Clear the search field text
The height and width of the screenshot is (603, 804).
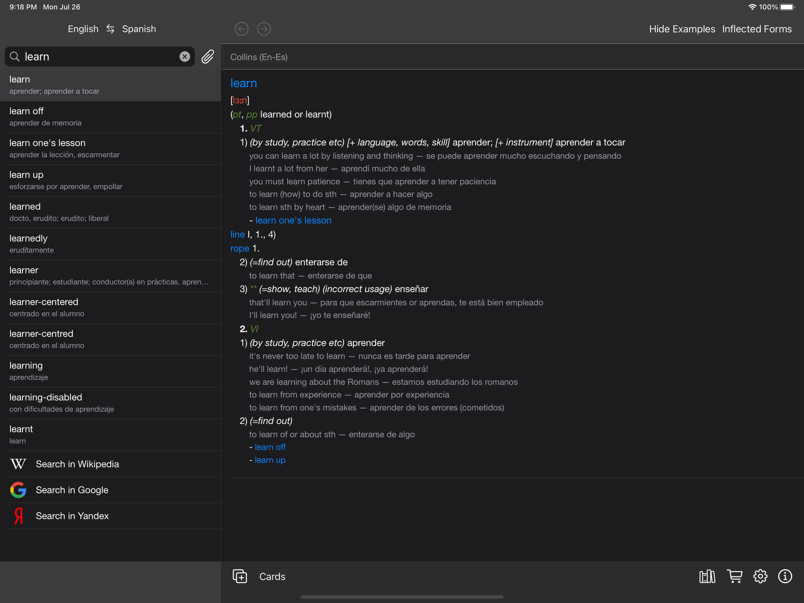click(185, 56)
